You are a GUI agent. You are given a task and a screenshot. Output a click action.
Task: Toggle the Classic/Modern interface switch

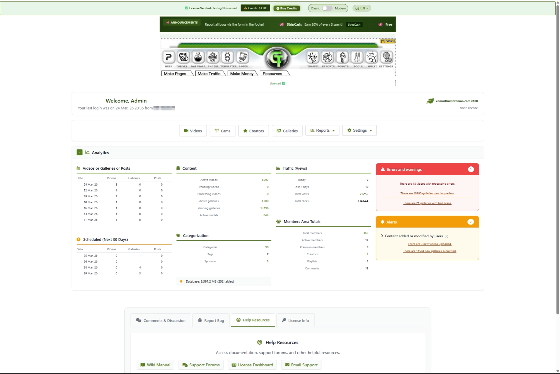(x=327, y=8)
